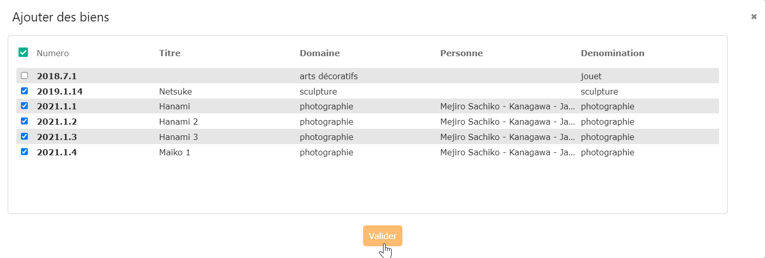Sort by the Titre column header
This screenshot has height=258, width=765.
[170, 53]
